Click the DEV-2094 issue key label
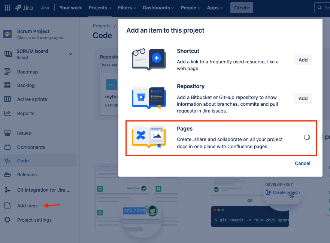The width and height of the screenshot is (330, 243). point(133,188)
